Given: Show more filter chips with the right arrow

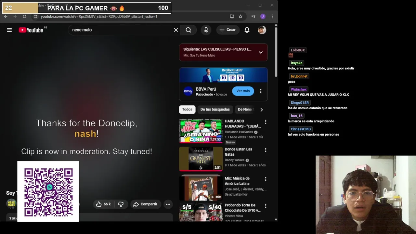Looking at the screenshot, I should (262, 110).
